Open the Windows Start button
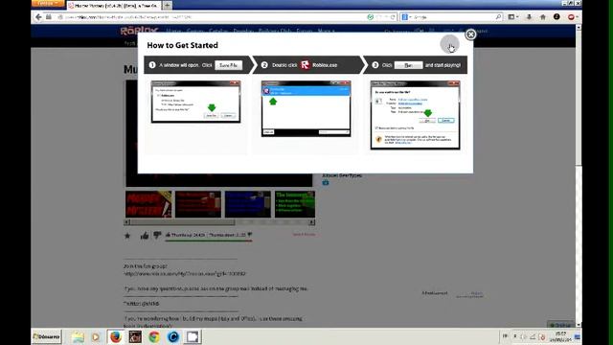Screen dimensions: 613x345 pos(47,336)
